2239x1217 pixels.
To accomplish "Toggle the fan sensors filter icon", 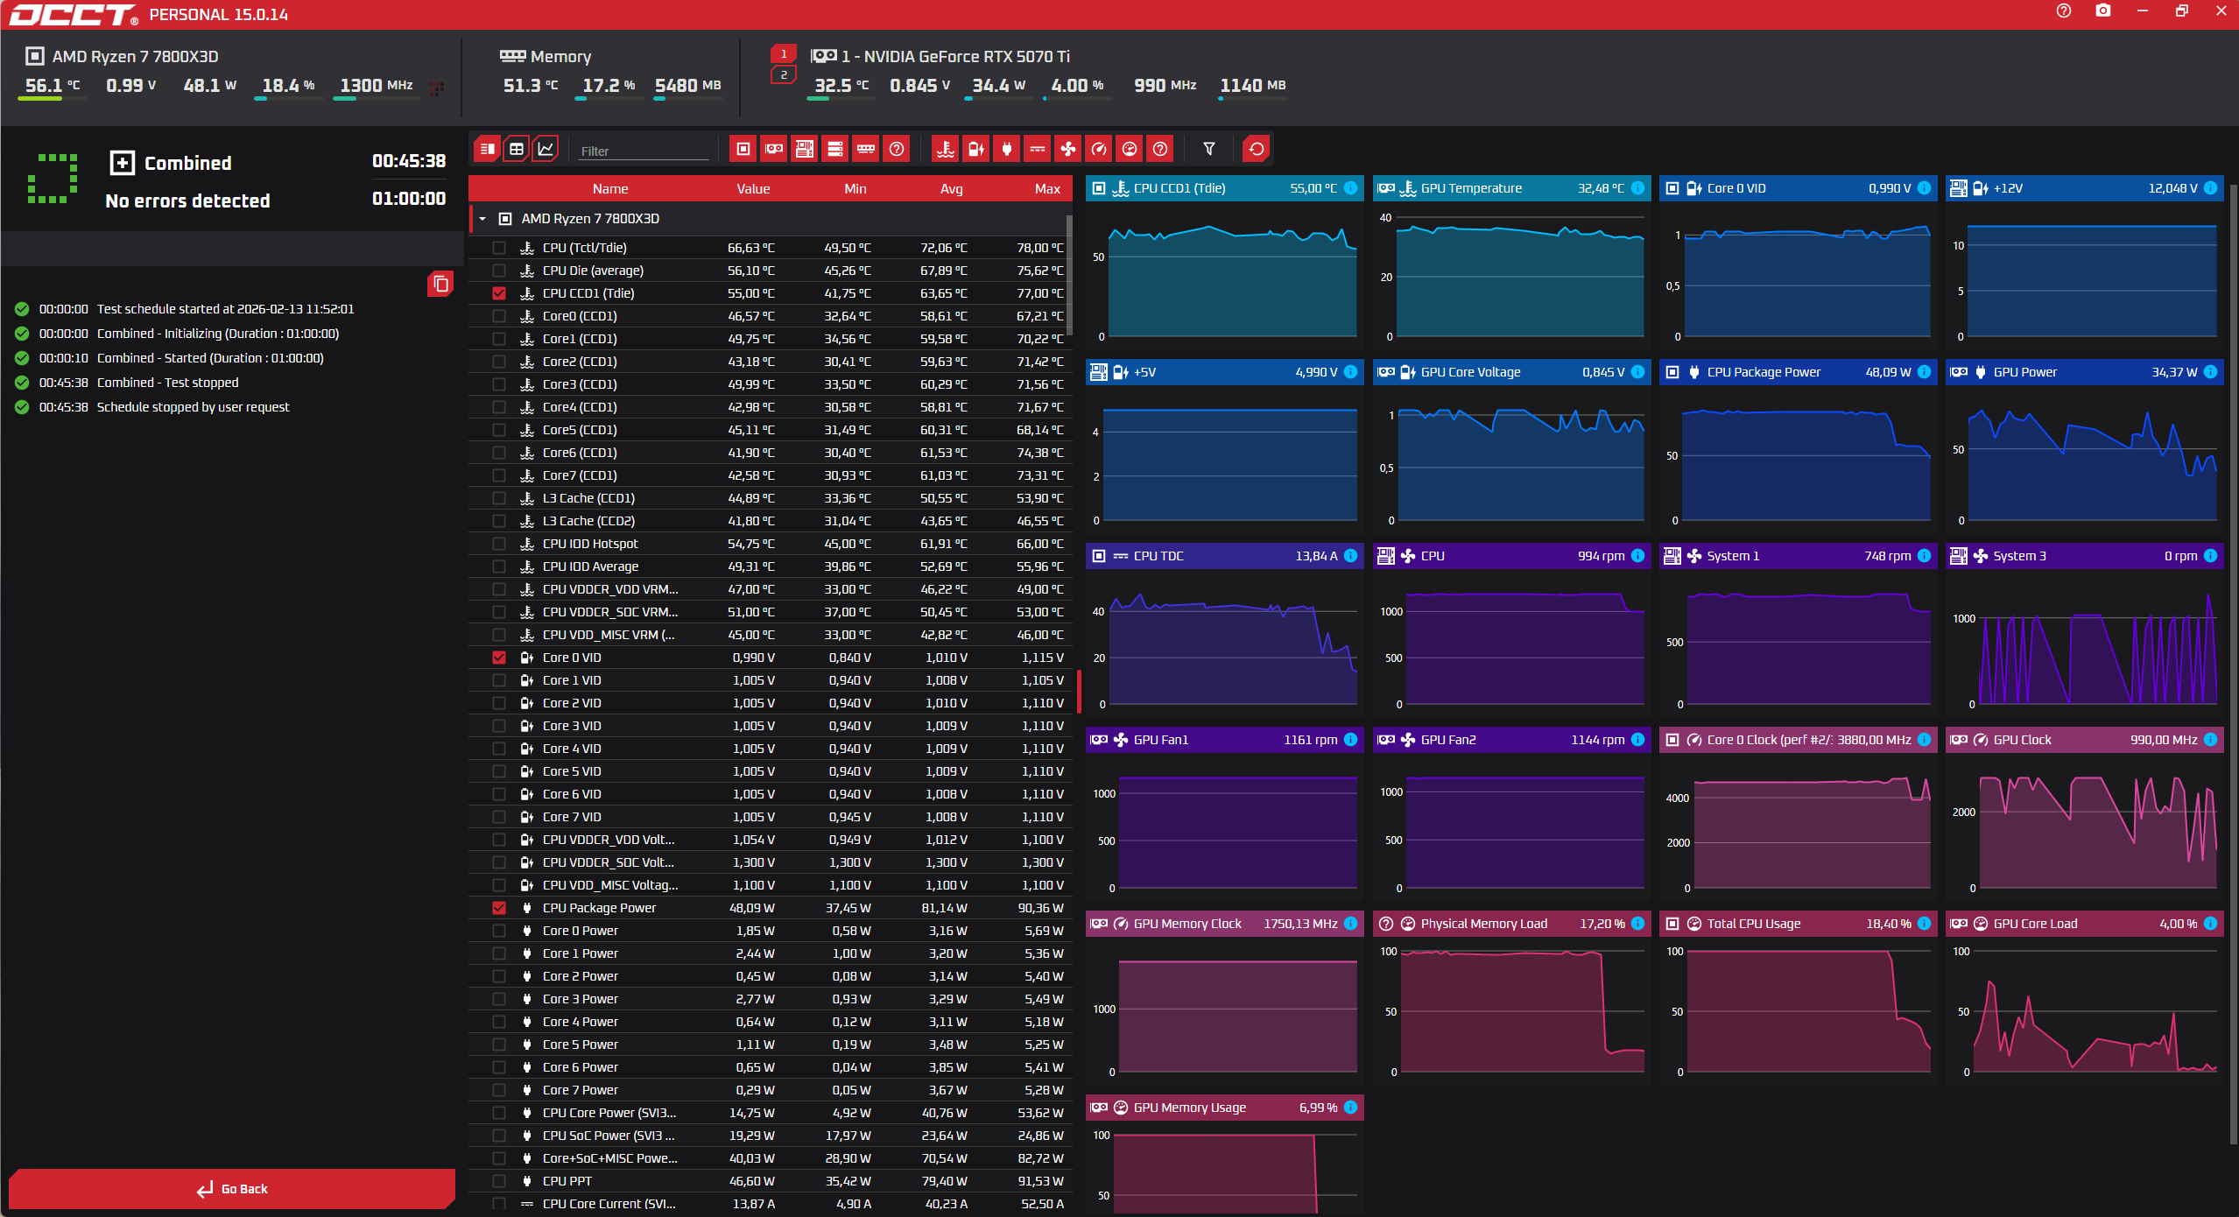I will click(1067, 149).
